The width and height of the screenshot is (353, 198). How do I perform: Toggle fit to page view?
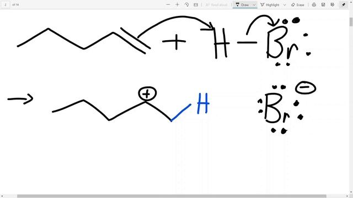(x=196, y=5)
